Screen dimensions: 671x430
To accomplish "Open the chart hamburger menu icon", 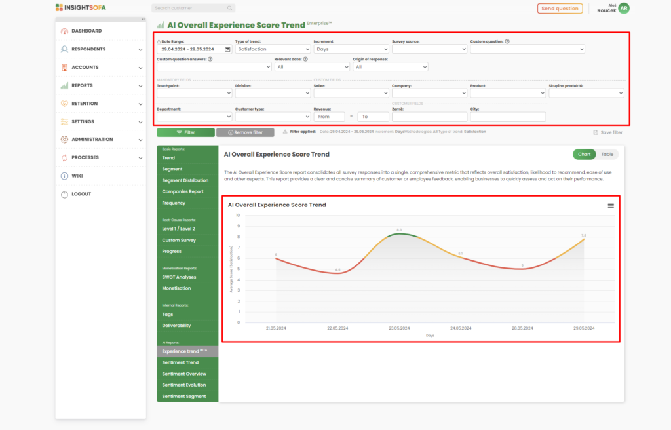I will [611, 206].
